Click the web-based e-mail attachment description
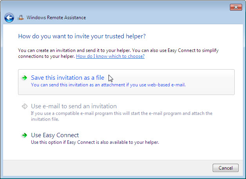The width and height of the screenshot is (246, 179). 108,85
